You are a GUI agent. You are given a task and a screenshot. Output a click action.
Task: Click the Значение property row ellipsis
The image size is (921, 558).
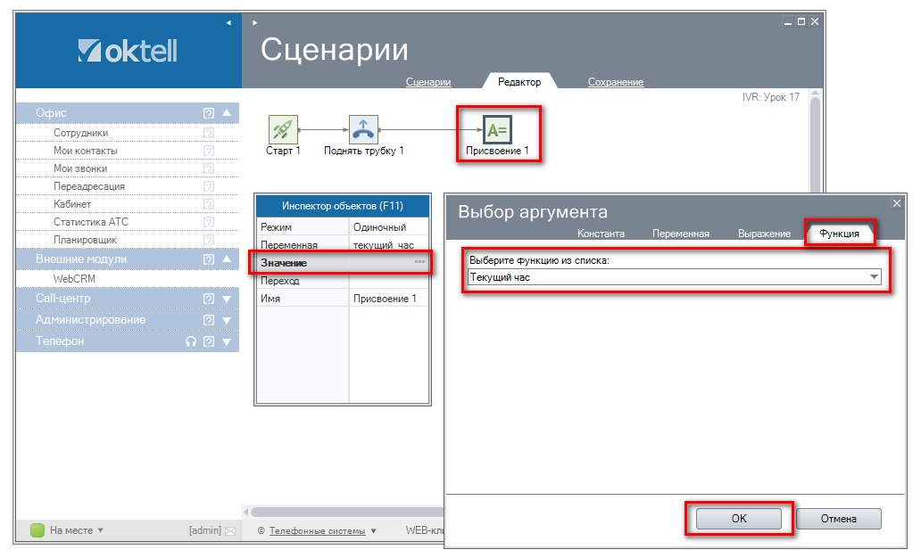(419, 262)
